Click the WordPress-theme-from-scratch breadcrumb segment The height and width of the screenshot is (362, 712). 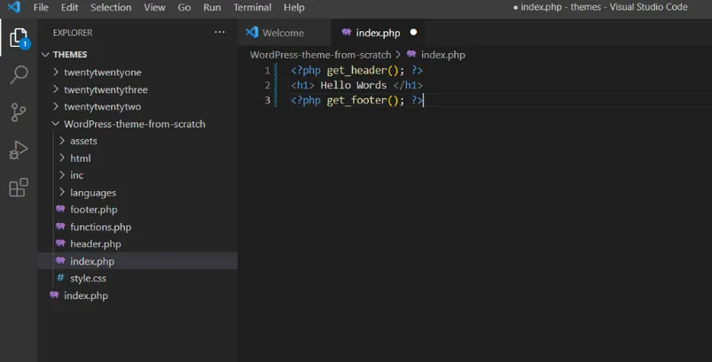[x=320, y=55]
